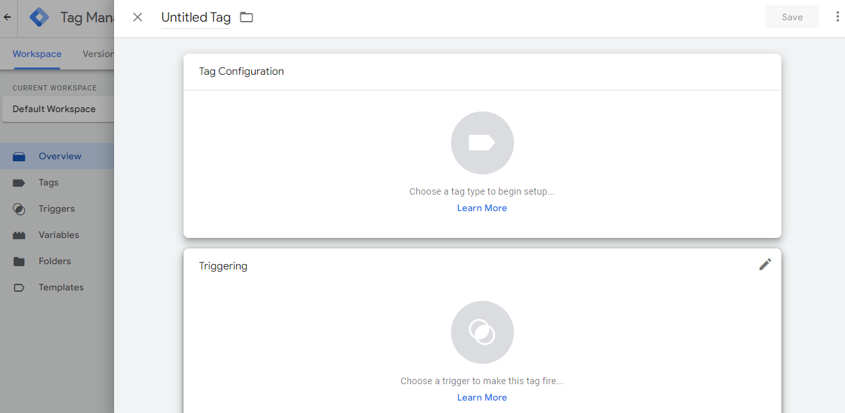845x413 pixels.
Task: Open Folders in the left navigation
Action: click(54, 261)
